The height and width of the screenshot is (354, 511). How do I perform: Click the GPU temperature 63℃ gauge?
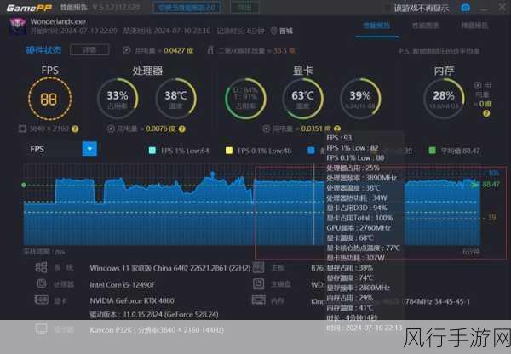click(x=302, y=99)
